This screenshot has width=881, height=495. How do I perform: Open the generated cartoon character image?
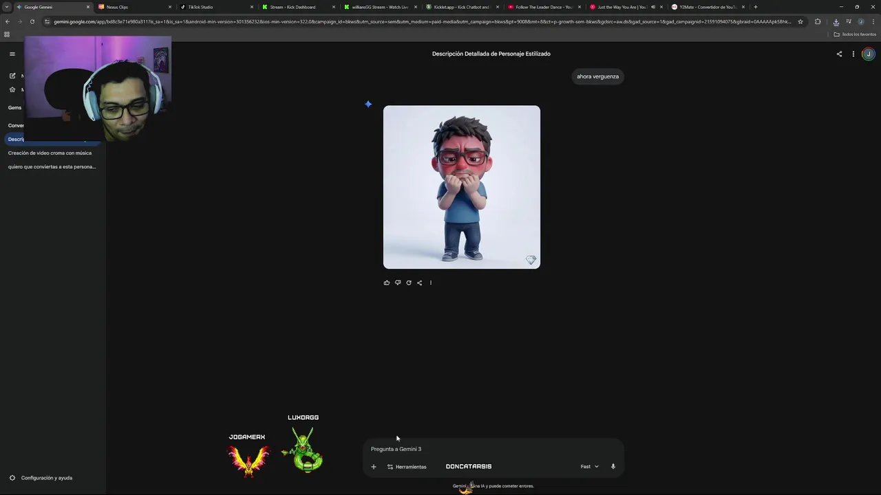tap(462, 187)
